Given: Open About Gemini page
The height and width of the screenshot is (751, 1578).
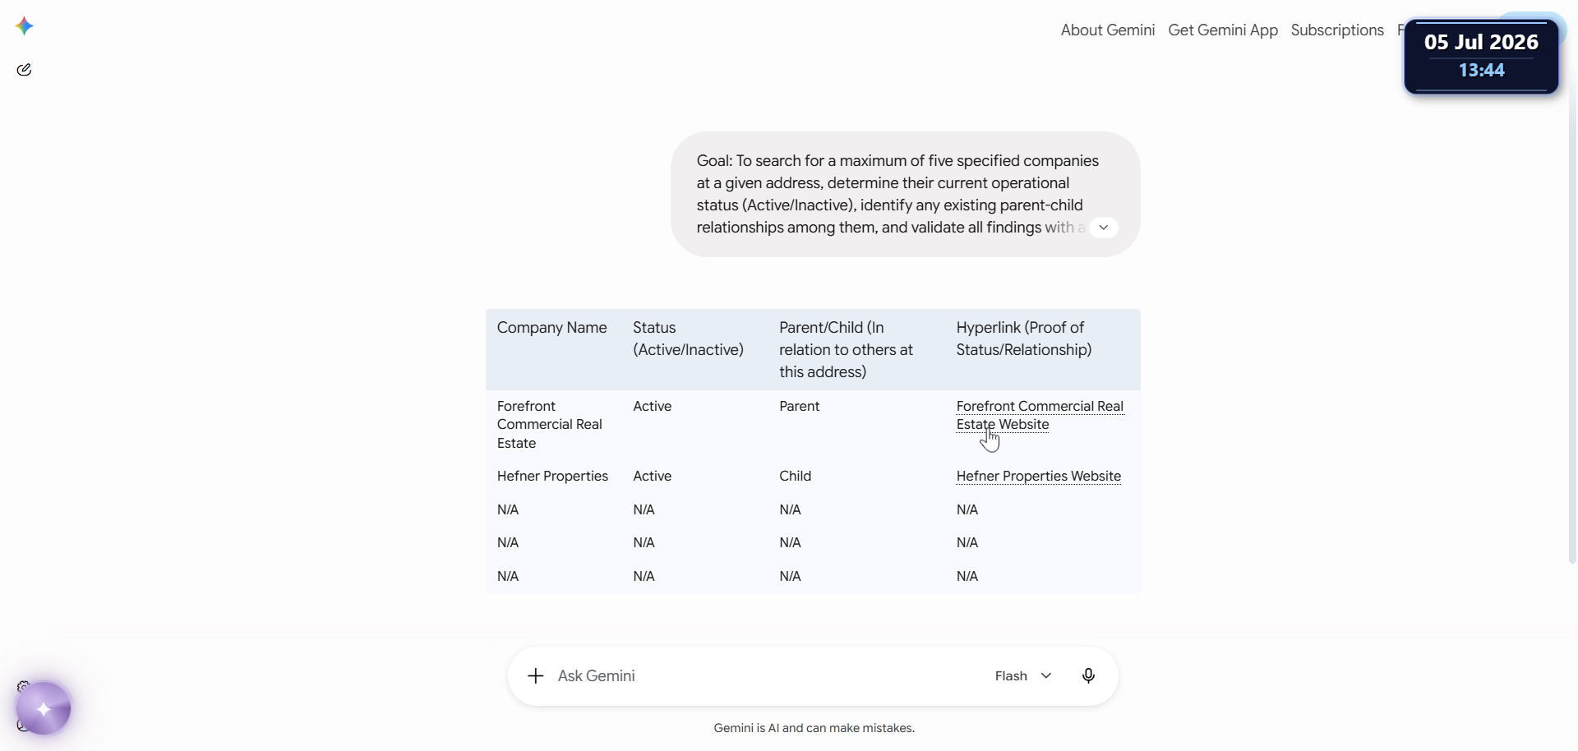Looking at the screenshot, I should (x=1107, y=30).
